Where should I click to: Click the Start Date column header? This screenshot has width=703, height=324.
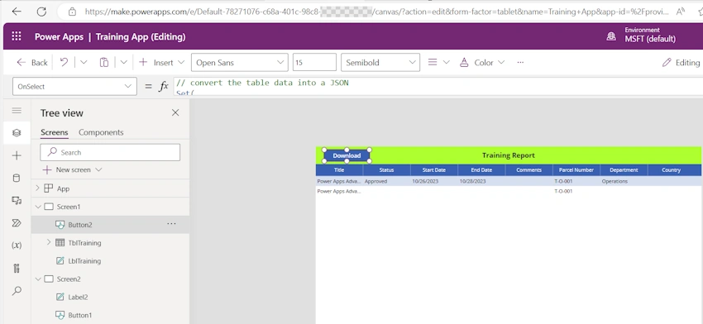pyautogui.click(x=434, y=169)
